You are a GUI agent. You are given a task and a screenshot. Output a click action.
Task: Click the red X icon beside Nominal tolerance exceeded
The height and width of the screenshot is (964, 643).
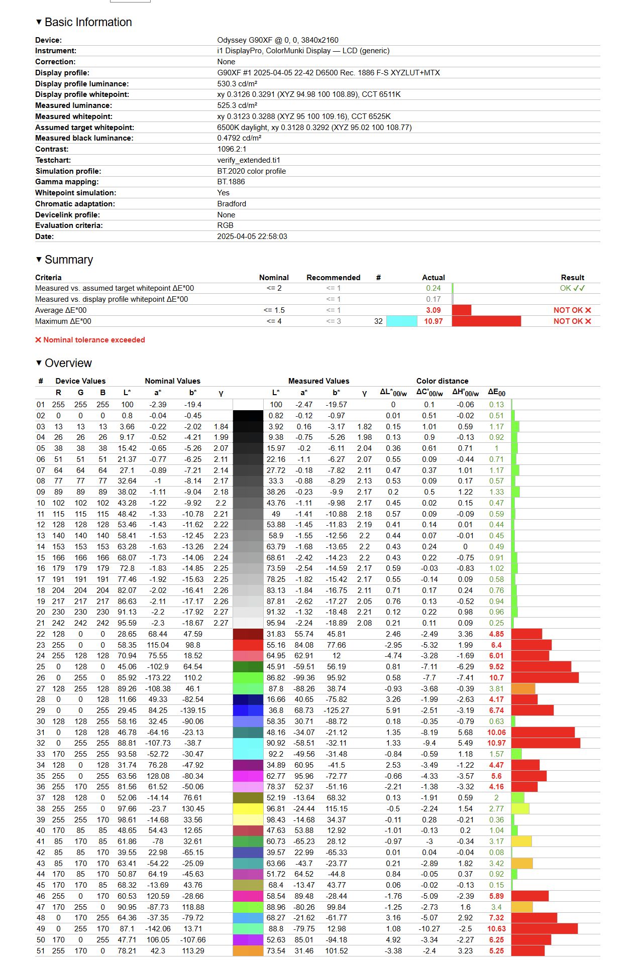pyautogui.click(x=38, y=340)
